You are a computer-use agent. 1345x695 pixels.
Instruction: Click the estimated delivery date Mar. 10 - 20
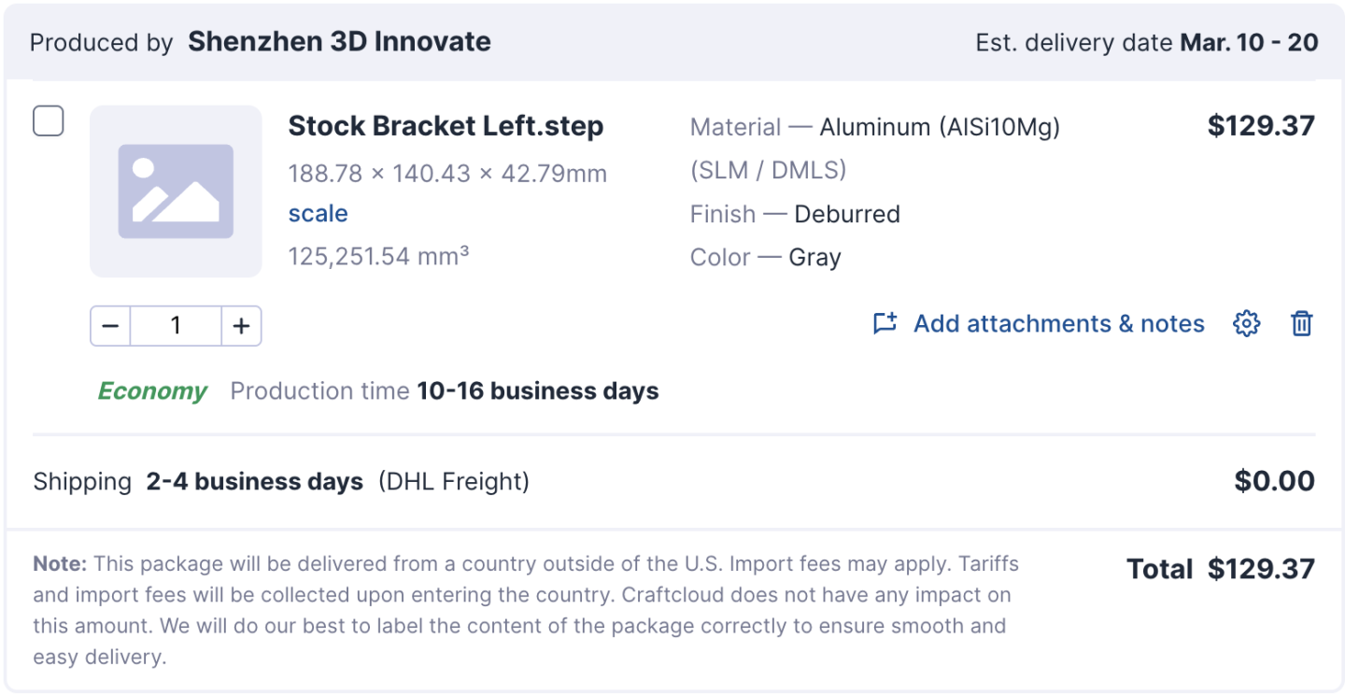[1249, 43]
